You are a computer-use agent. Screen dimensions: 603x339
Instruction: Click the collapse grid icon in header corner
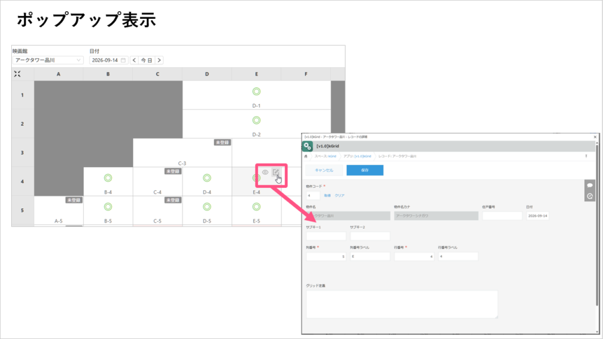pyautogui.click(x=17, y=74)
